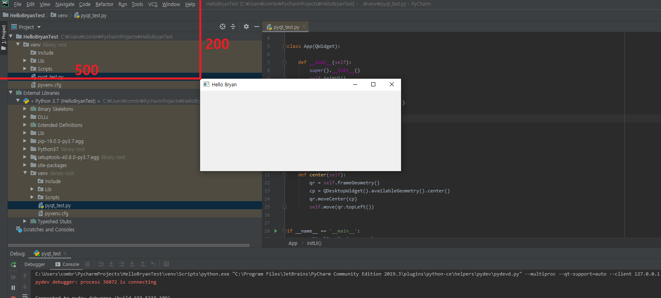661x298 pixels.
Task: Open the Navigate menu
Action: coord(65,4)
